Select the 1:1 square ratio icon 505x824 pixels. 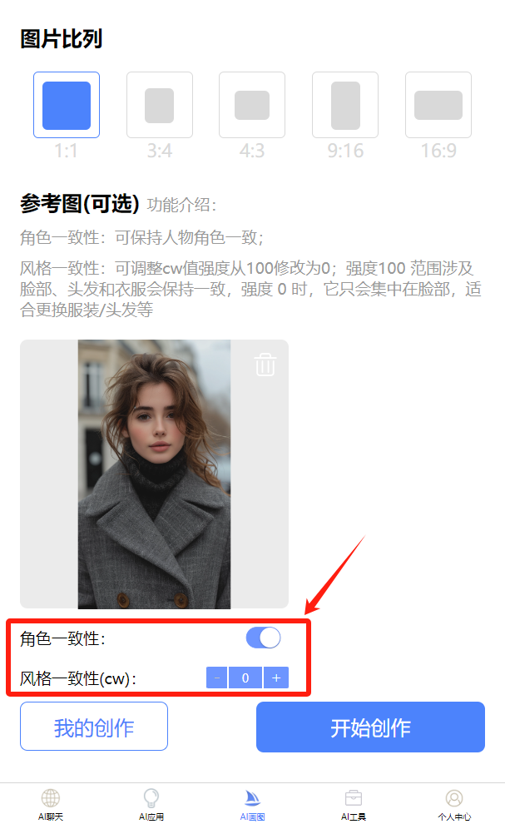67,105
